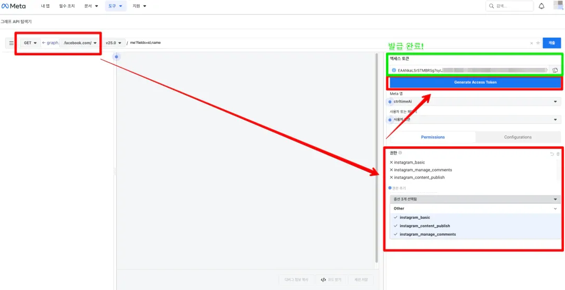Open the 사용자 또는 페이지 dropdown

(x=475, y=120)
